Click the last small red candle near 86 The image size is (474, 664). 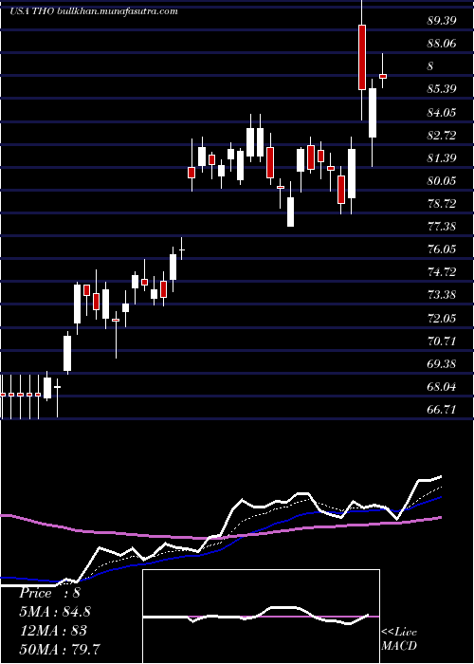pyautogui.click(x=383, y=76)
